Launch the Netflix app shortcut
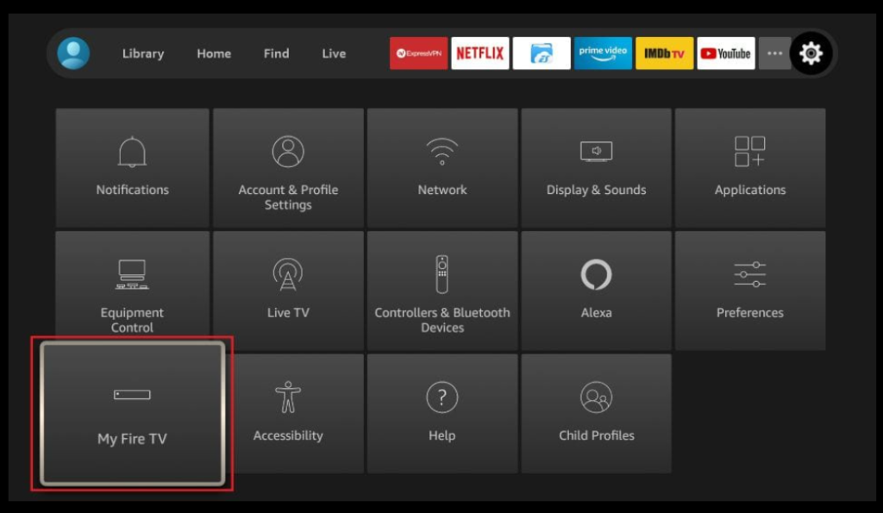The height and width of the screenshot is (513, 883). pyautogui.click(x=480, y=53)
